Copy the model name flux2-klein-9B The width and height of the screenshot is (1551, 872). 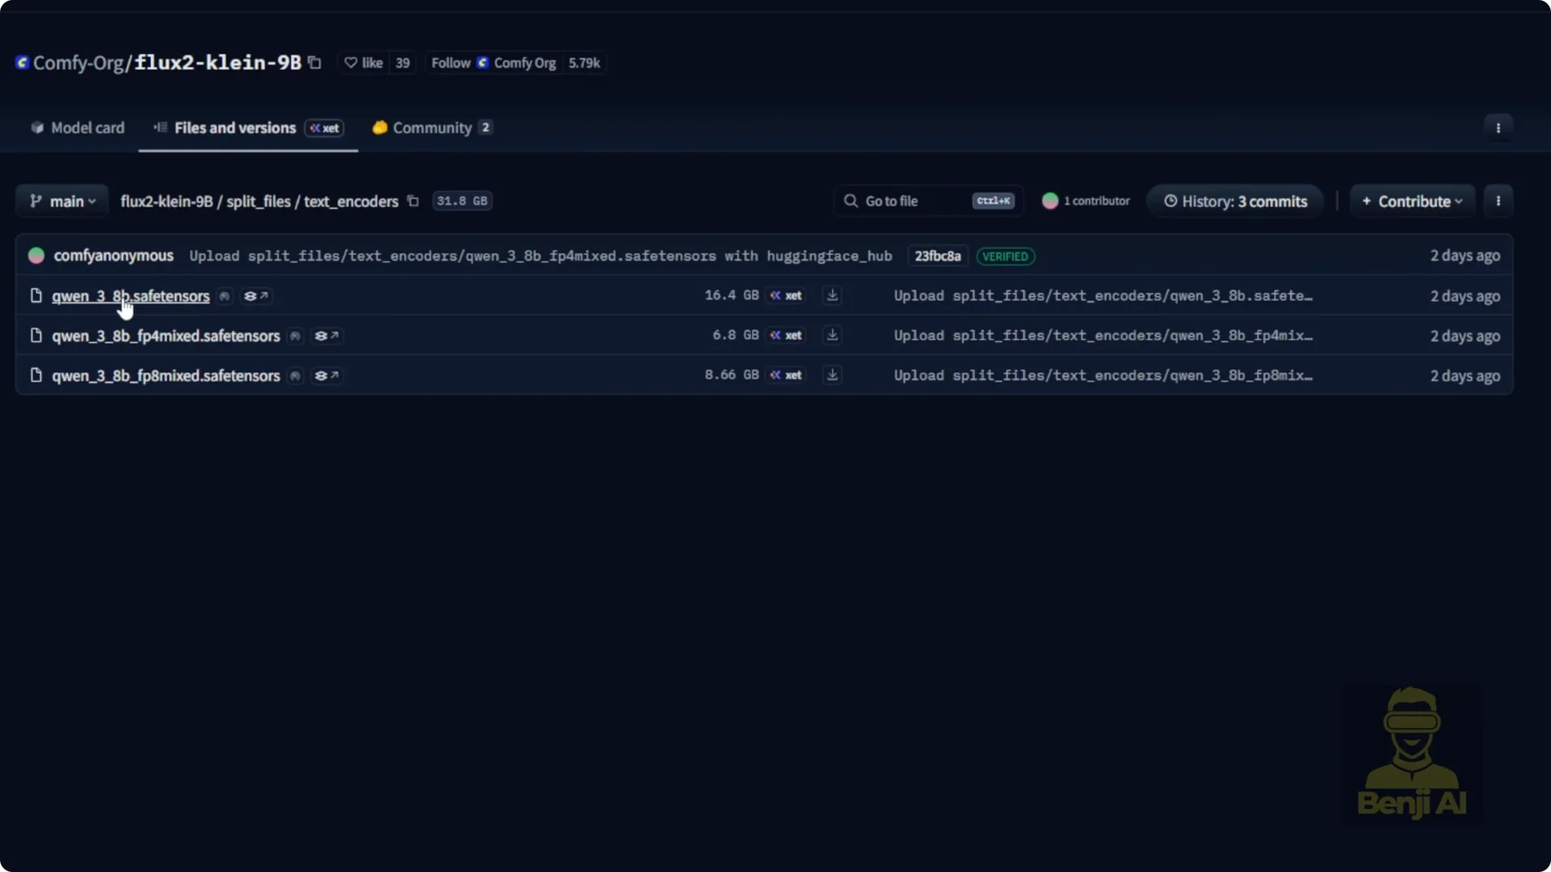click(315, 63)
